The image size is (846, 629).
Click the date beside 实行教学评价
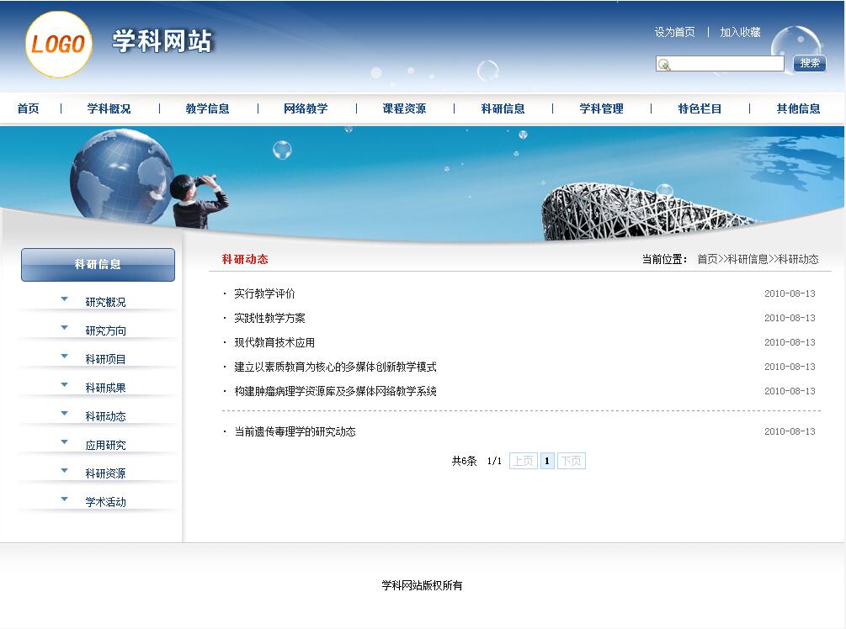coord(790,293)
